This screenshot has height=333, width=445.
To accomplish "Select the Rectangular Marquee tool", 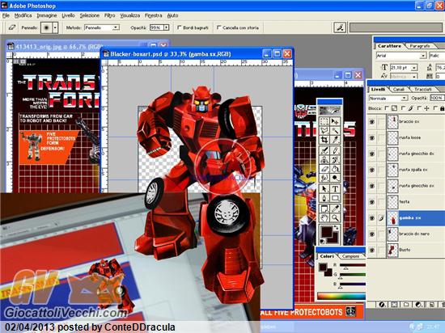I will [x=324, y=121].
